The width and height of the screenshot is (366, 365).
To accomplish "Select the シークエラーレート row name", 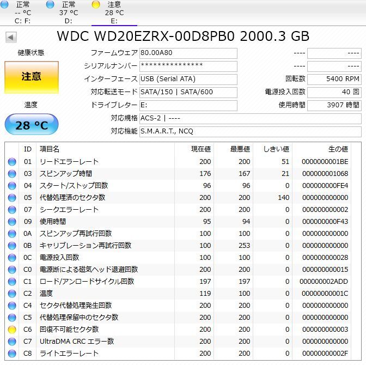I will 69,210.
